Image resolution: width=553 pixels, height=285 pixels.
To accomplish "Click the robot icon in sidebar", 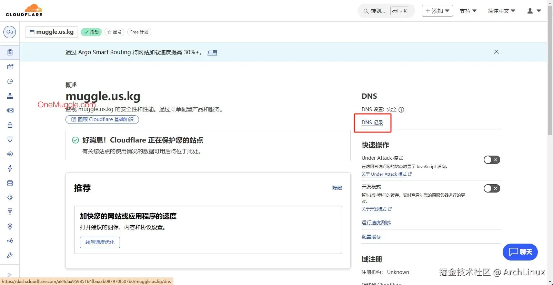I will click(10, 67).
